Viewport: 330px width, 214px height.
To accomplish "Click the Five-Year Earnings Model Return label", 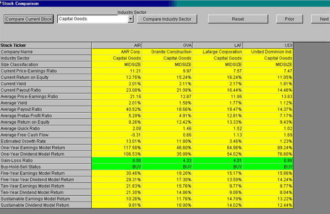I will point(46,173).
